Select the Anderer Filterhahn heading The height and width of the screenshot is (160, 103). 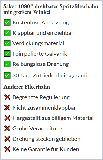click(27, 87)
